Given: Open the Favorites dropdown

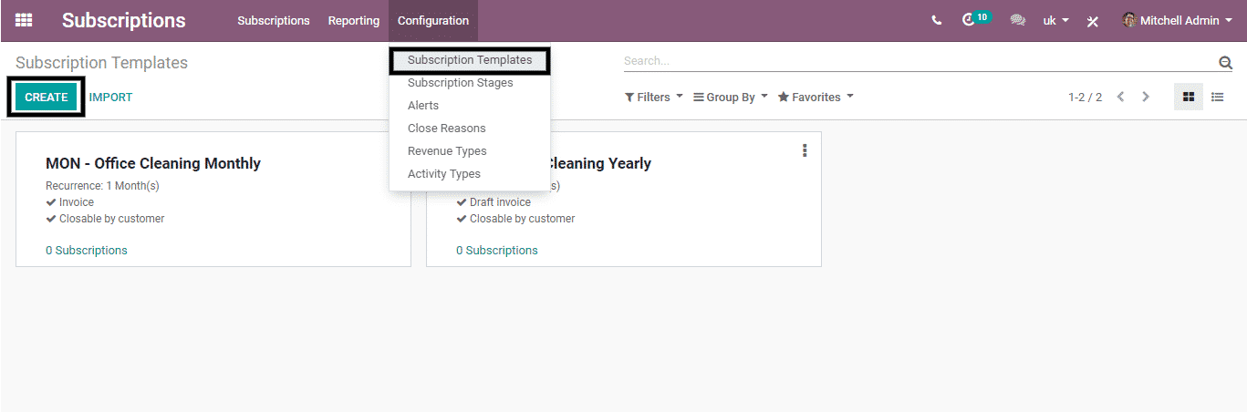Looking at the screenshot, I should pyautogui.click(x=816, y=97).
